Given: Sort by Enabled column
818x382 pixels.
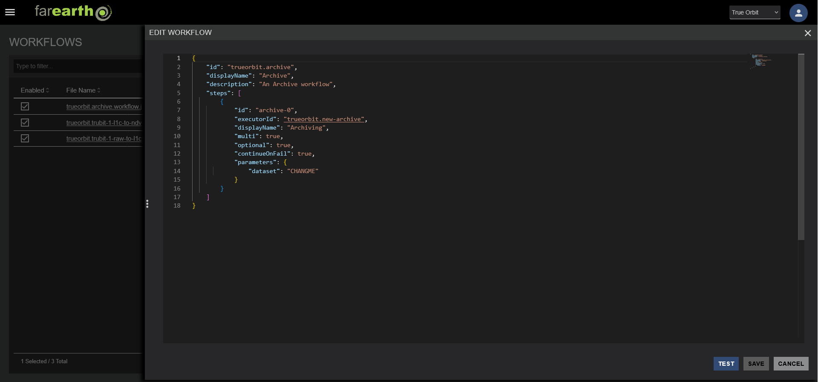Looking at the screenshot, I should pos(35,90).
